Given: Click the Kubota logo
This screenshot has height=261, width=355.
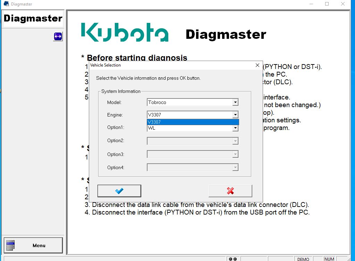Looking at the screenshot, I should coord(125,32).
